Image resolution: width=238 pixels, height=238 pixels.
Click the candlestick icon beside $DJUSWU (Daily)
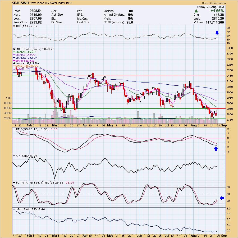15,49
